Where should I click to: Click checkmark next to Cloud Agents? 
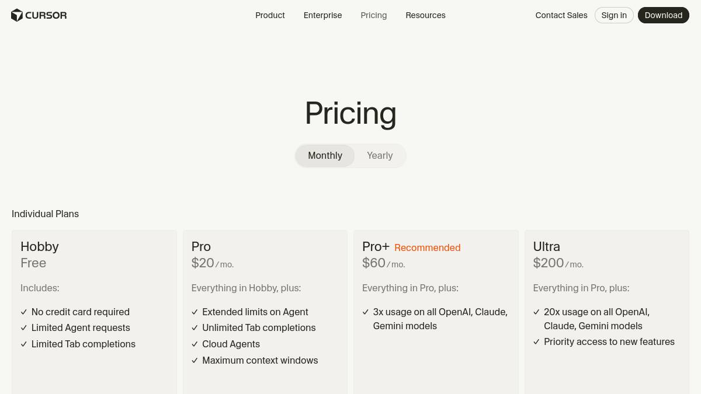pyautogui.click(x=195, y=344)
